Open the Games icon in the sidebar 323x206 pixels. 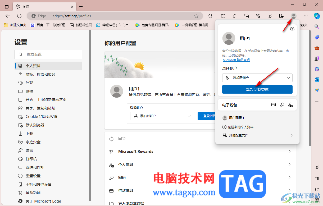tap(317, 58)
